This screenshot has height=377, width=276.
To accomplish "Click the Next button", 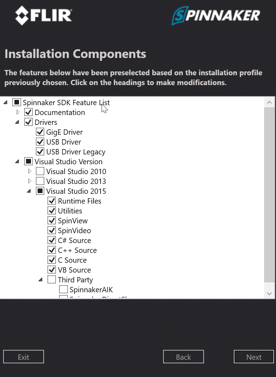I will [x=253, y=357].
